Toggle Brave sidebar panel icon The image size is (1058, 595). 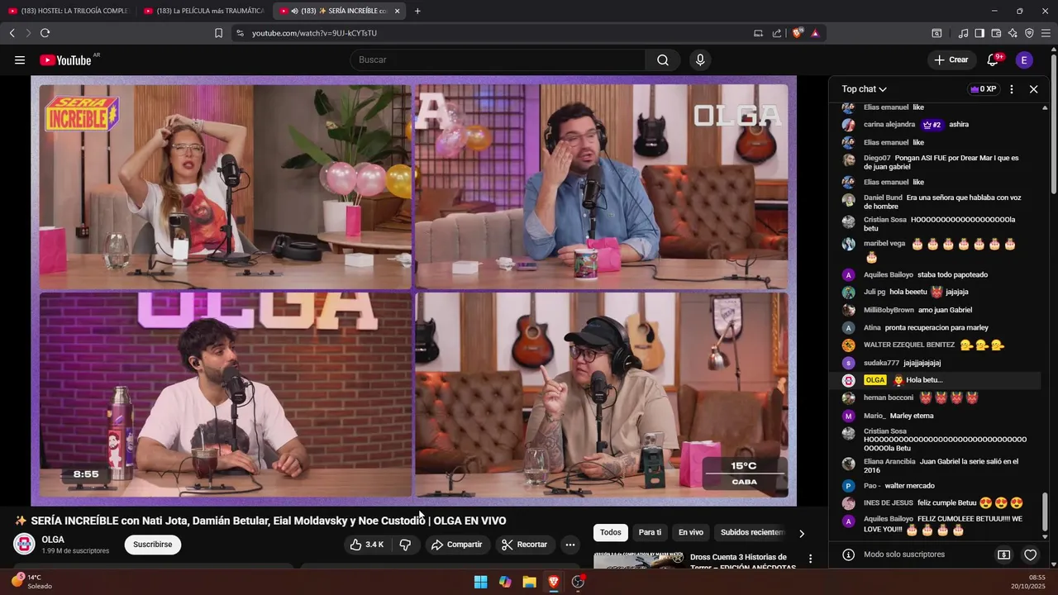(x=979, y=33)
